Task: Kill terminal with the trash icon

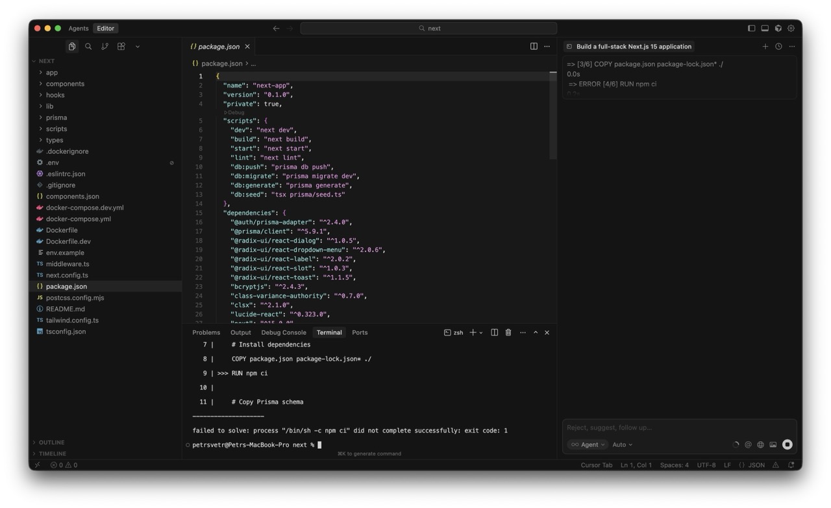Action: [x=508, y=333]
